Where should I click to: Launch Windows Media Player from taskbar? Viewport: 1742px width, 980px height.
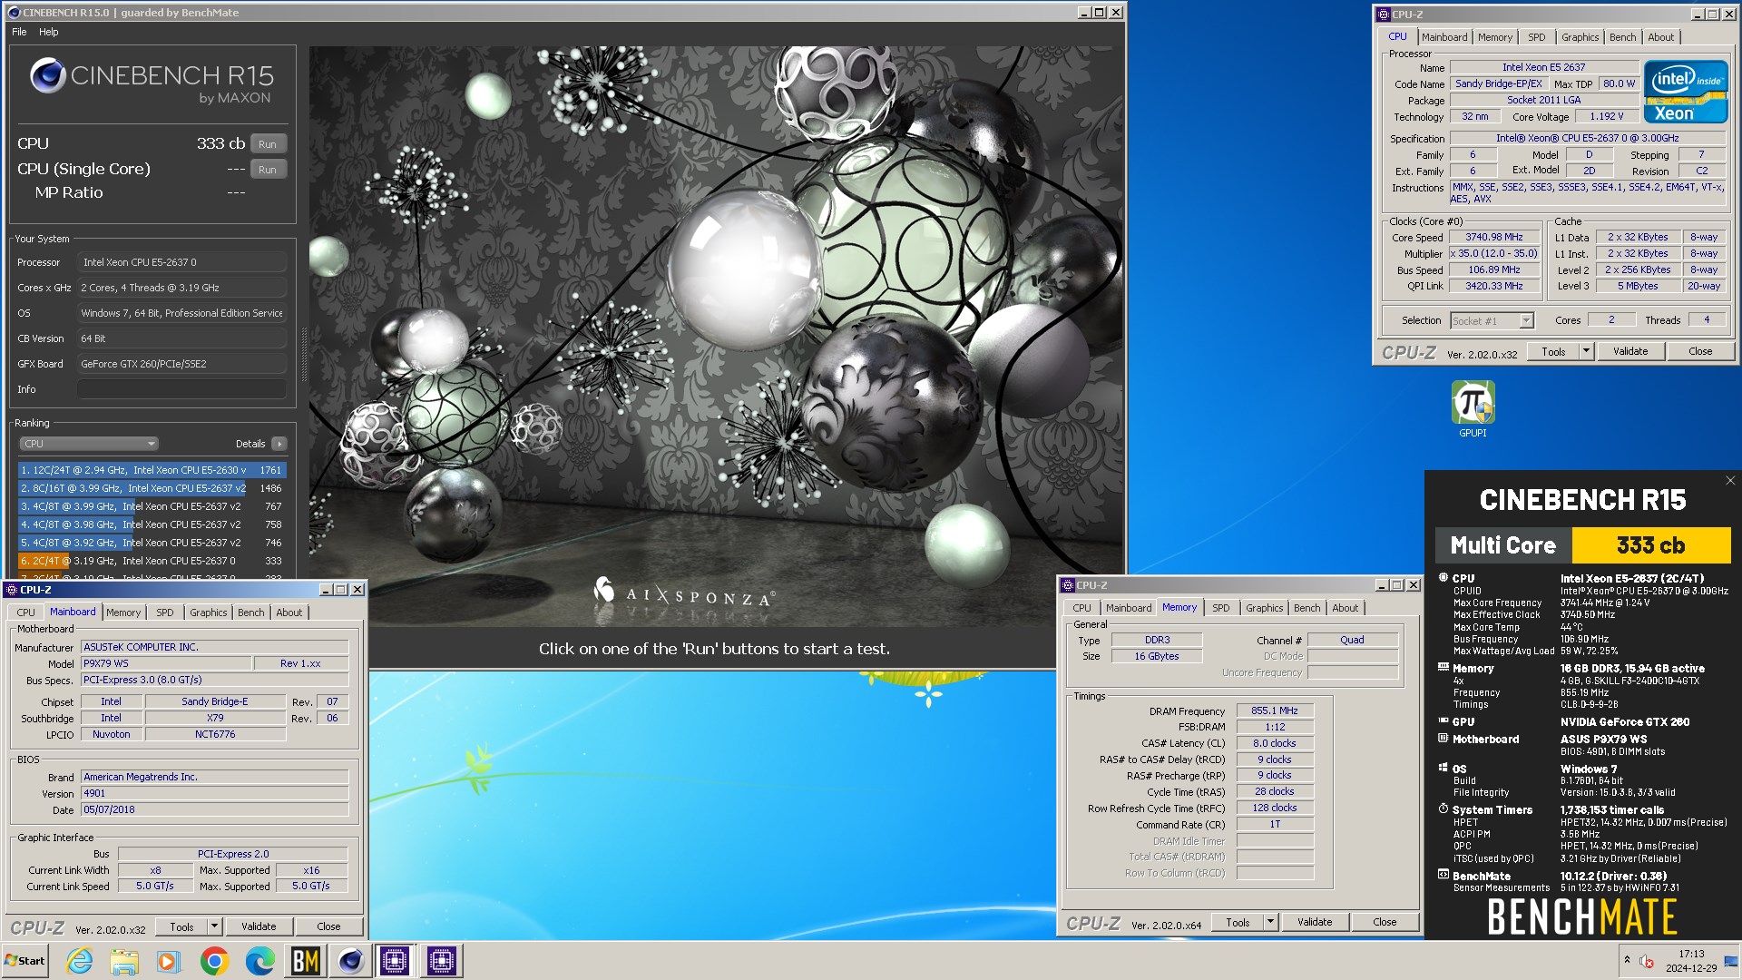coord(169,961)
